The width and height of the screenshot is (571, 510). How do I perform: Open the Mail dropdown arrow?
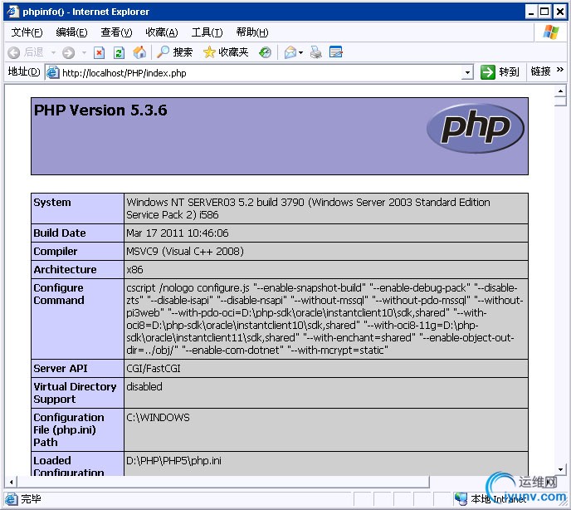click(x=300, y=53)
